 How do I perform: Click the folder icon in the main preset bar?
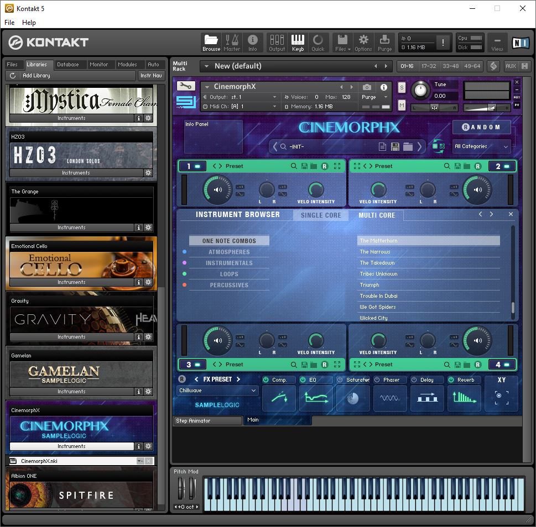point(408,147)
